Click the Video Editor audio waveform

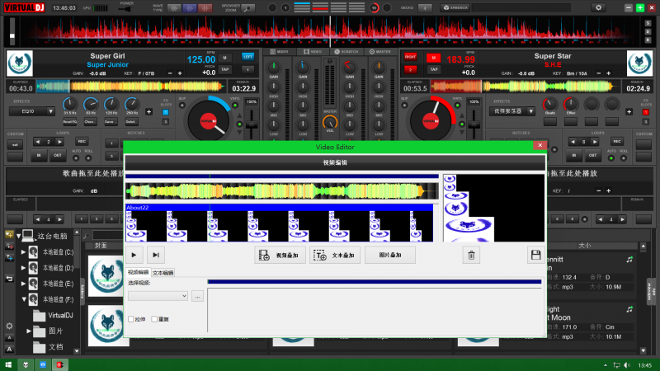[282, 191]
